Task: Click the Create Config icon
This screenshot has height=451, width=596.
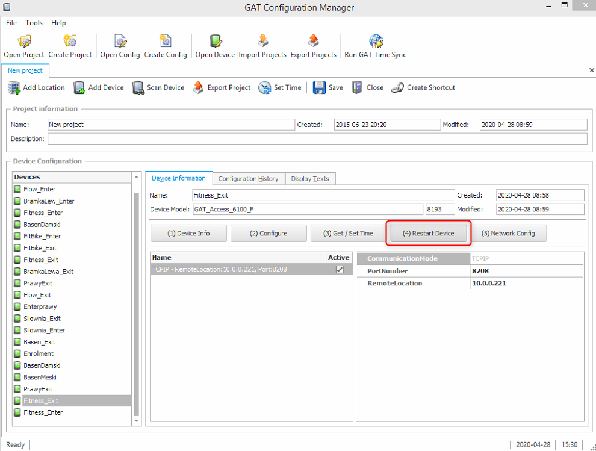Action: click(x=166, y=42)
